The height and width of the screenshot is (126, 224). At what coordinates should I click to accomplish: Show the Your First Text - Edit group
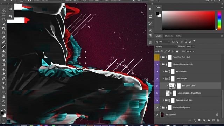tap(157, 57)
